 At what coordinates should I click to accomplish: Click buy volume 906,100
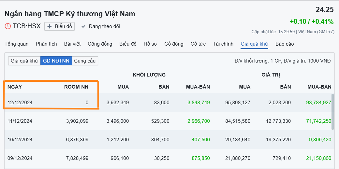pos(120,158)
